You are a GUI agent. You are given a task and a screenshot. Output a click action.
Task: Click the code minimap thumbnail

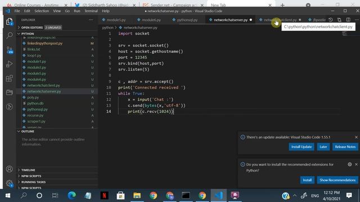[344, 34]
